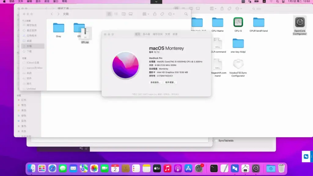Switch 文稿 window to list view
The width and height of the screenshot is (313, 176).
116,14
